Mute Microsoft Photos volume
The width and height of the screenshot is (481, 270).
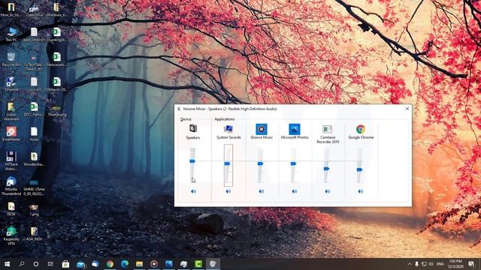pyautogui.click(x=295, y=191)
